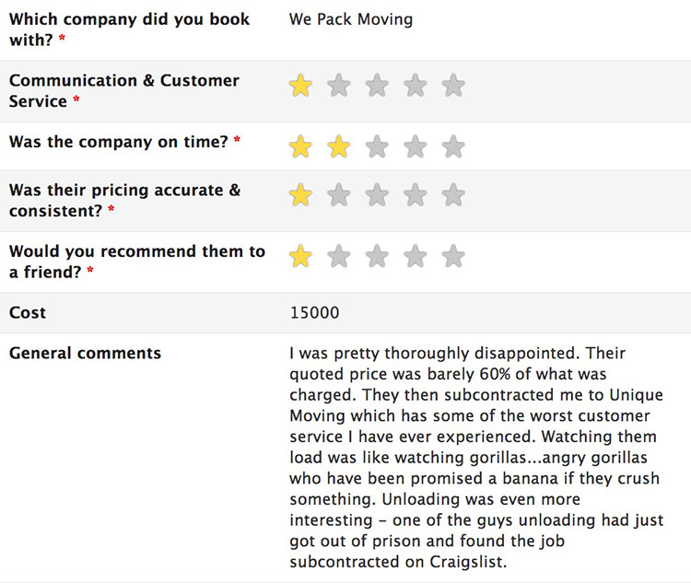Select second star for Communication rating
Screen dimensions: 691x583
(339, 86)
